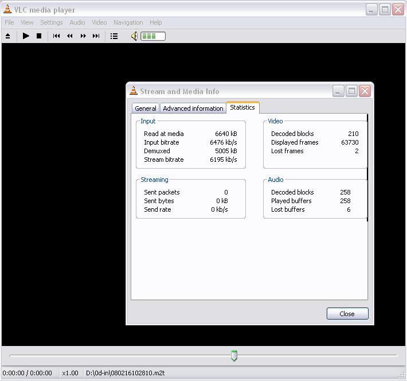Click the elapsed time 0:00:00 / 0:00:00
This screenshot has width=407, height=381.
(x=27, y=373)
